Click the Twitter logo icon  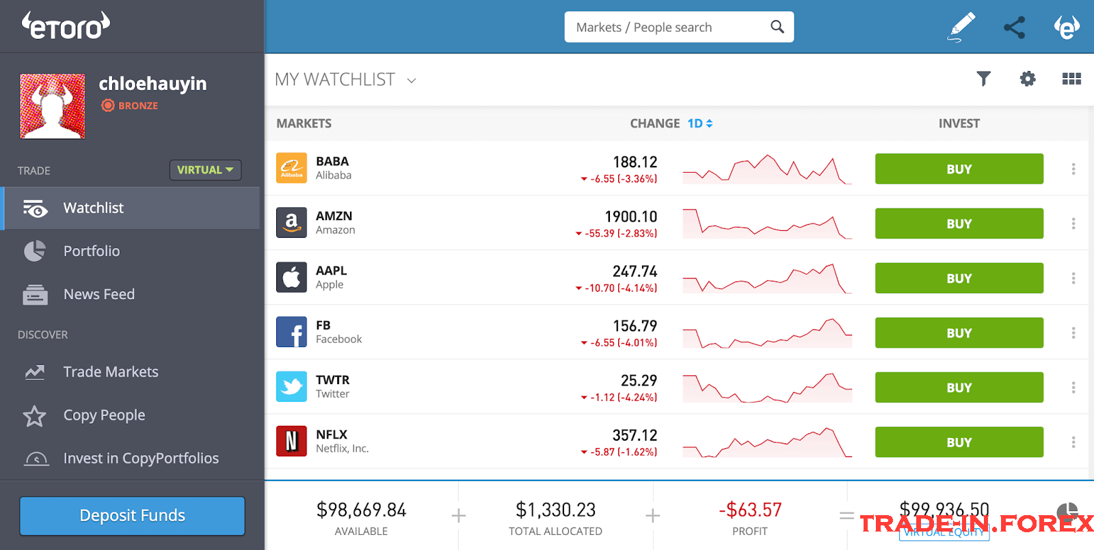(291, 387)
